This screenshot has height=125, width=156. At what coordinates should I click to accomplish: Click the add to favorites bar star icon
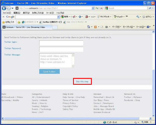pos(19,22)
